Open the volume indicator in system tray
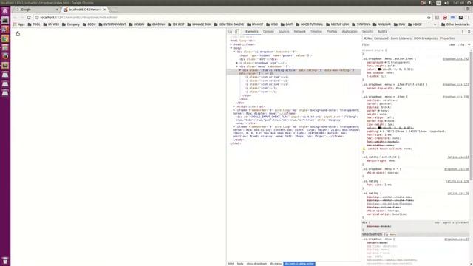The image size is (473, 266). tap(446, 3)
